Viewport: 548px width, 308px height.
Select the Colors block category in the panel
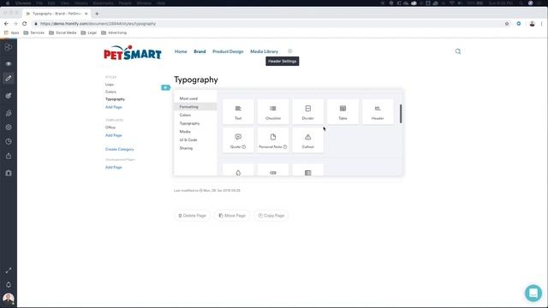195,115
